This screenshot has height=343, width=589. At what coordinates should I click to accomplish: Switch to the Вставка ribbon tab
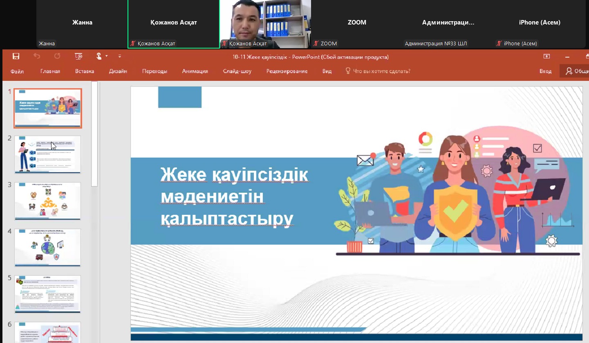[x=85, y=71]
